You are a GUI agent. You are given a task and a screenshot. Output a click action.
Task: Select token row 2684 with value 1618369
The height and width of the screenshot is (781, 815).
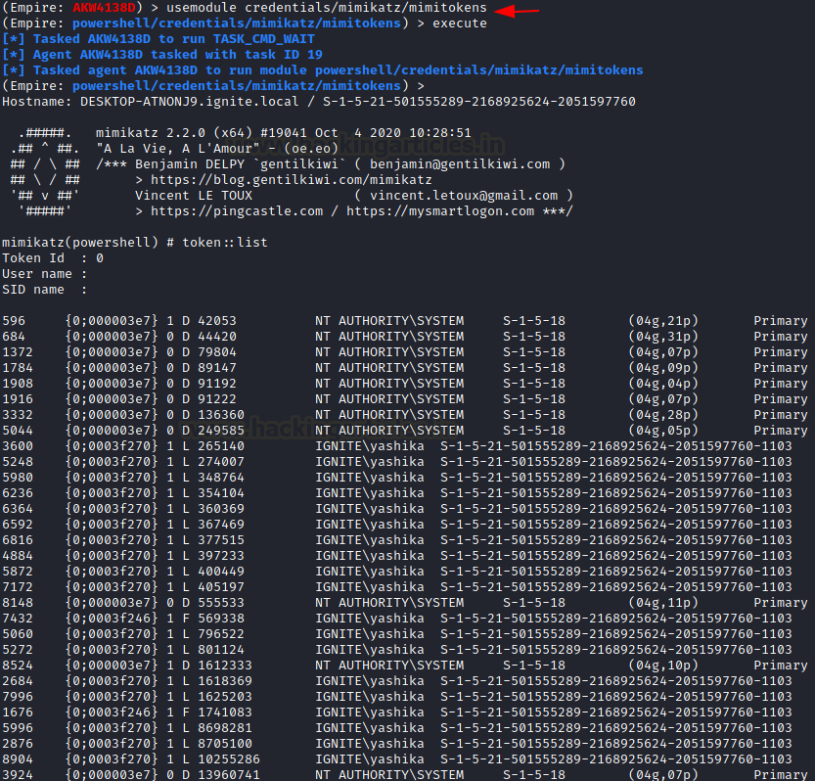(x=397, y=680)
